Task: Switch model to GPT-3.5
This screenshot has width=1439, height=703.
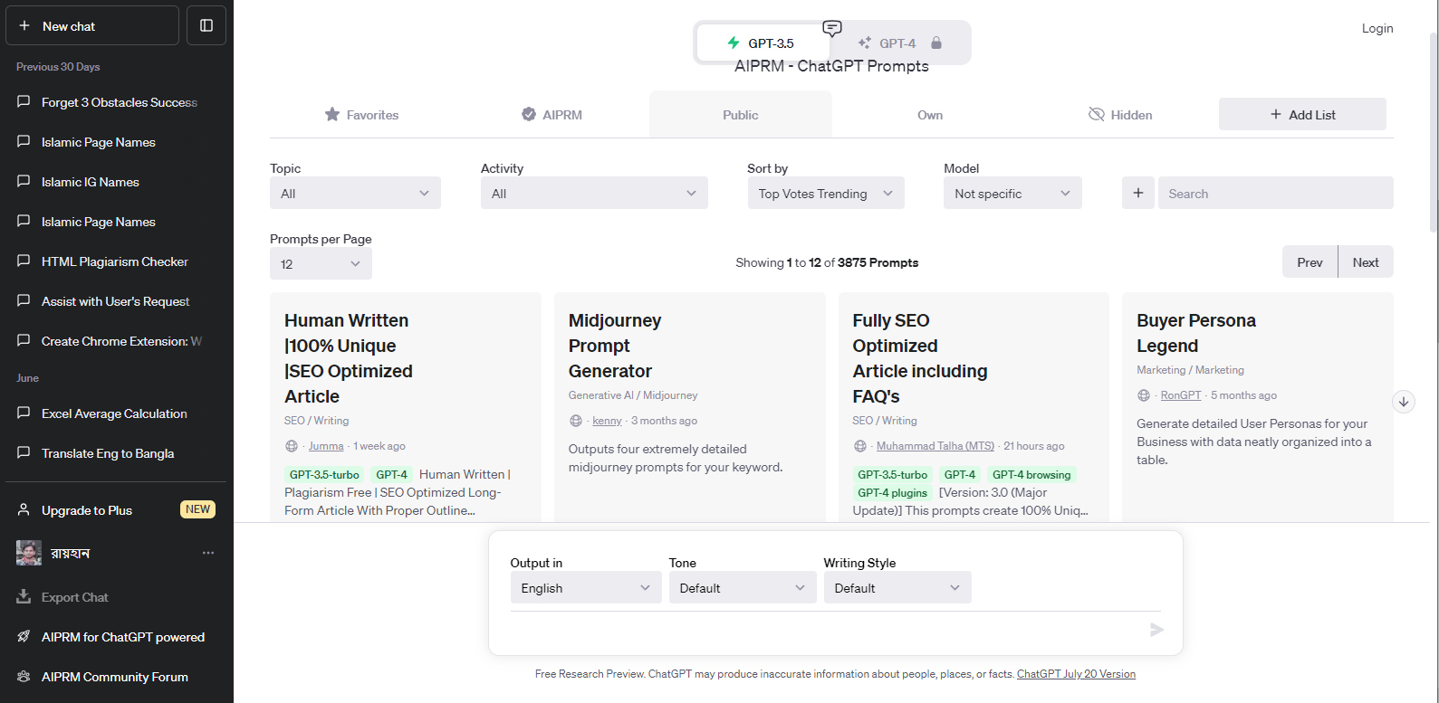Action: click(x=762, y=43)
